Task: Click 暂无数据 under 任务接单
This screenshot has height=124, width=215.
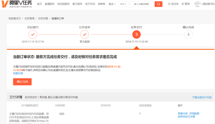Action: pyautogui.click(x=84, y=42)
